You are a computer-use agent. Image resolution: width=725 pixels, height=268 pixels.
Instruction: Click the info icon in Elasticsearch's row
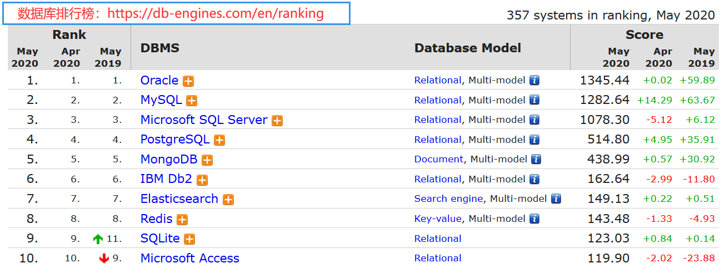(x=556, y=198)
